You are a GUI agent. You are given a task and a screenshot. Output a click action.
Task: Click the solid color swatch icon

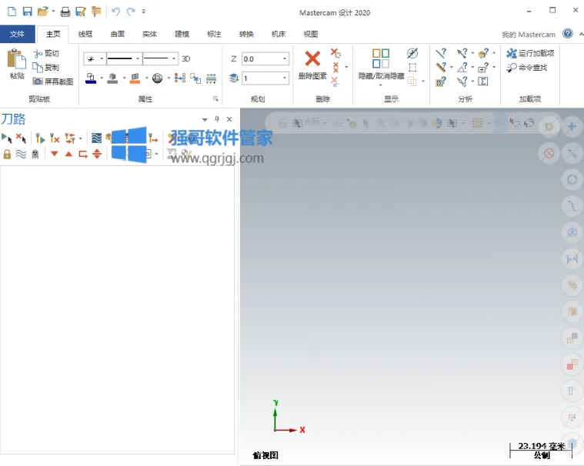(112, 78)
